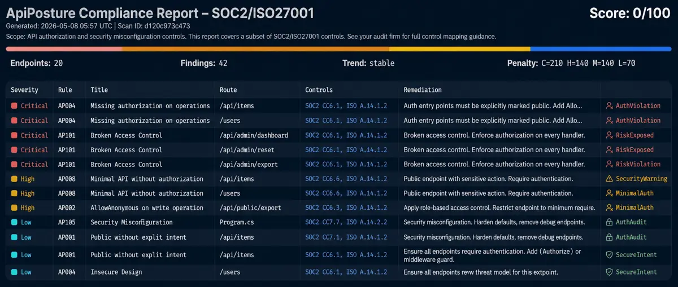This screenshot has height=287, width=678.
Task: Click the Controls column header
Action: (319, 90)
